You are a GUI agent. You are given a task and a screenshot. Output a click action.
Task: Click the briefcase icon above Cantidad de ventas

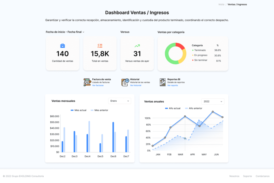[x=62, y=46]
